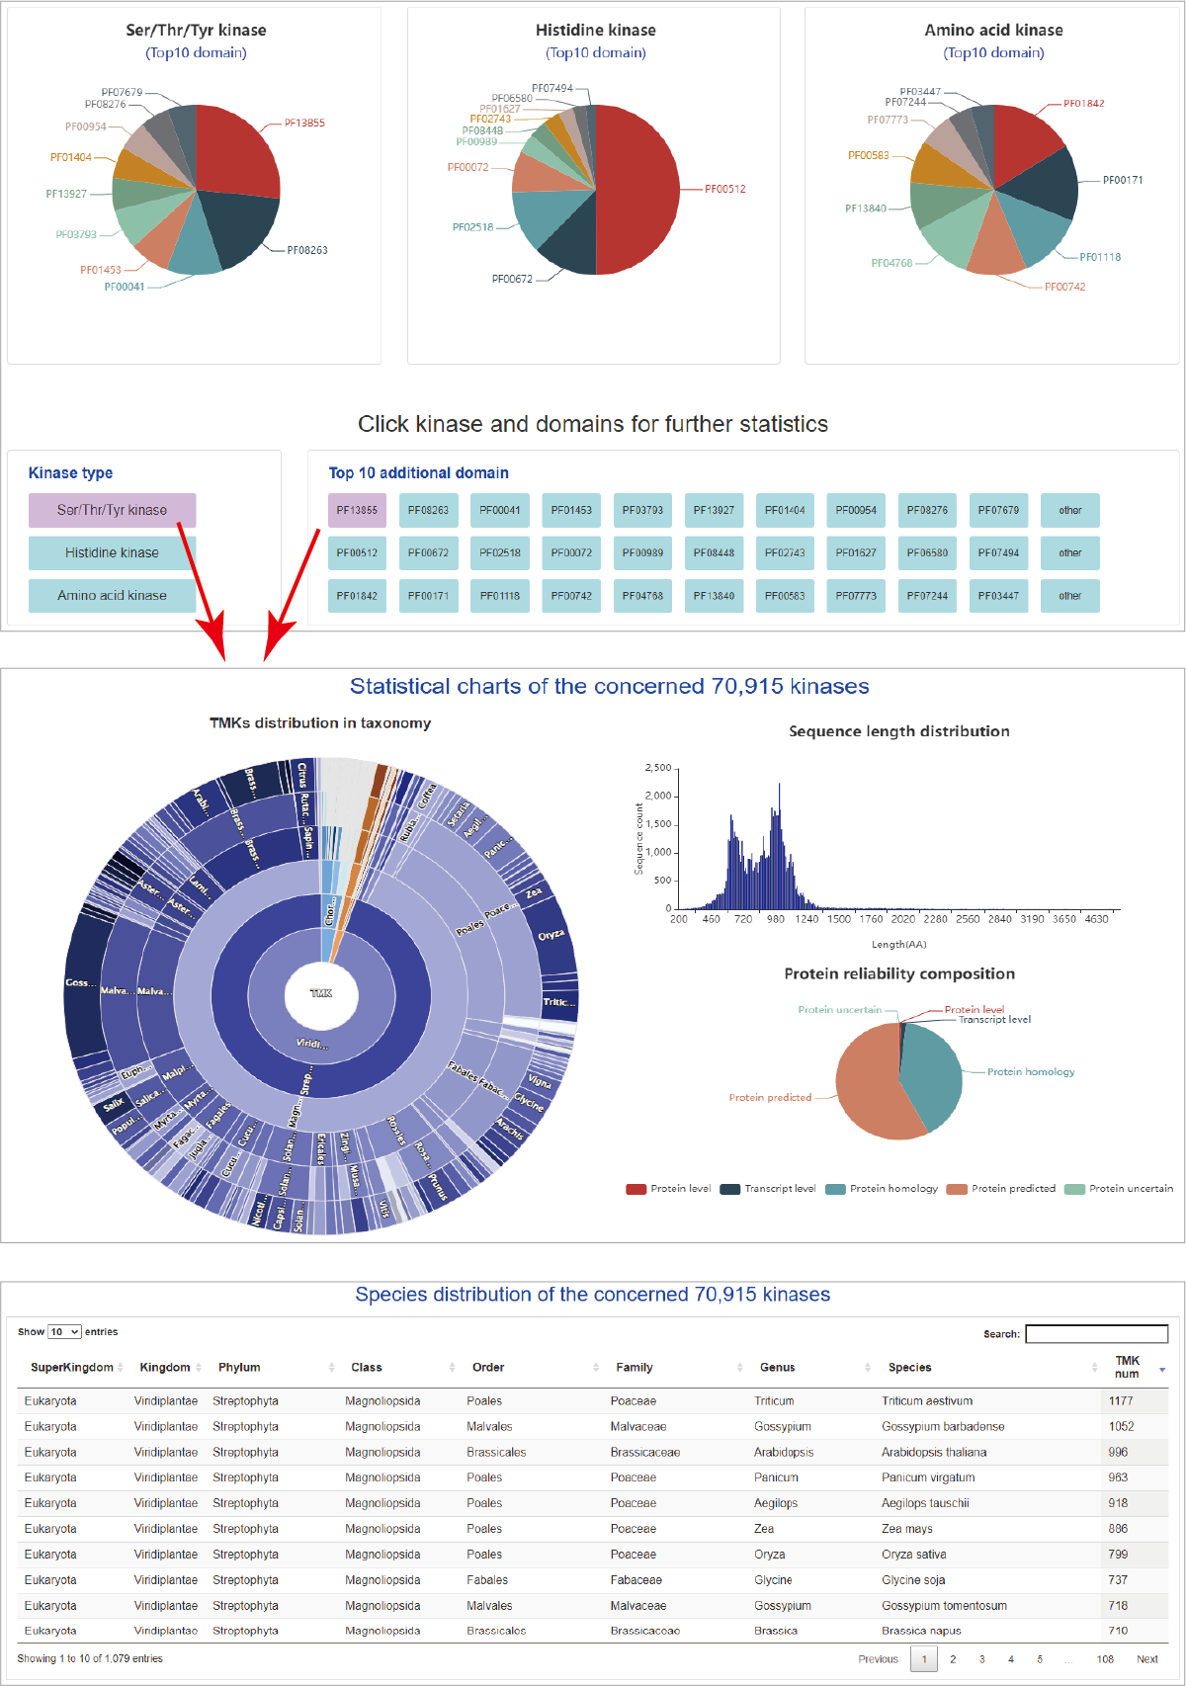The image size is (1186, 1686).
Task: Toggle Protein level legend swatch
Action: click(635, 1189)
